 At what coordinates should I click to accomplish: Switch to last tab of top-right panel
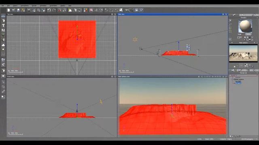coord(254,15)
